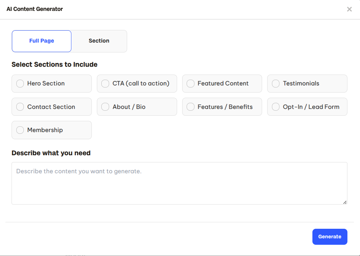
Task: Enable the Featured Content section
Action: [x=190, y=83]
